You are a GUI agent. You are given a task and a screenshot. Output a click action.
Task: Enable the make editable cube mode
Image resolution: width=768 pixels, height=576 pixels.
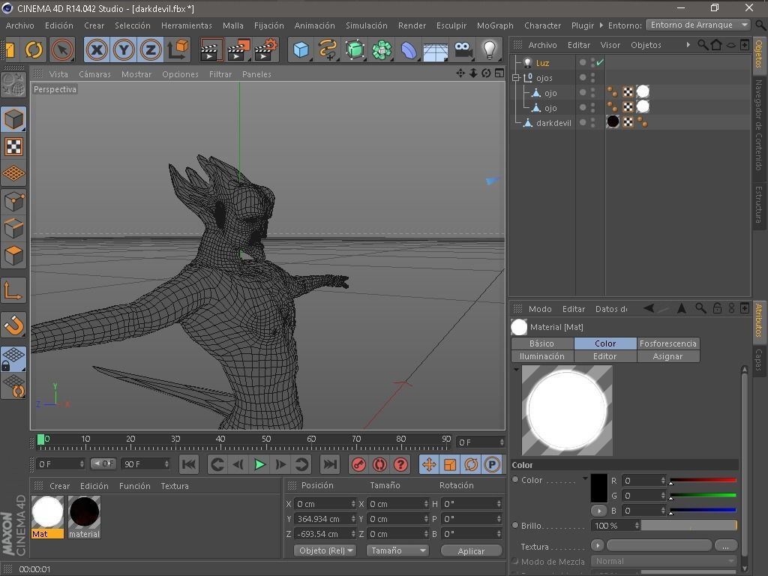tap(13, 119)
